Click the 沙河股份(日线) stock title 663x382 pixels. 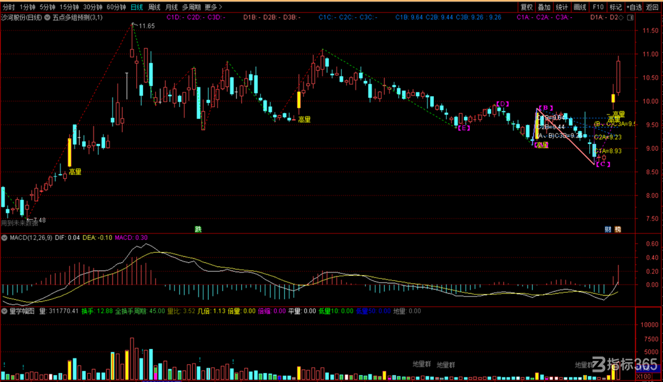[x=22, y=17]
